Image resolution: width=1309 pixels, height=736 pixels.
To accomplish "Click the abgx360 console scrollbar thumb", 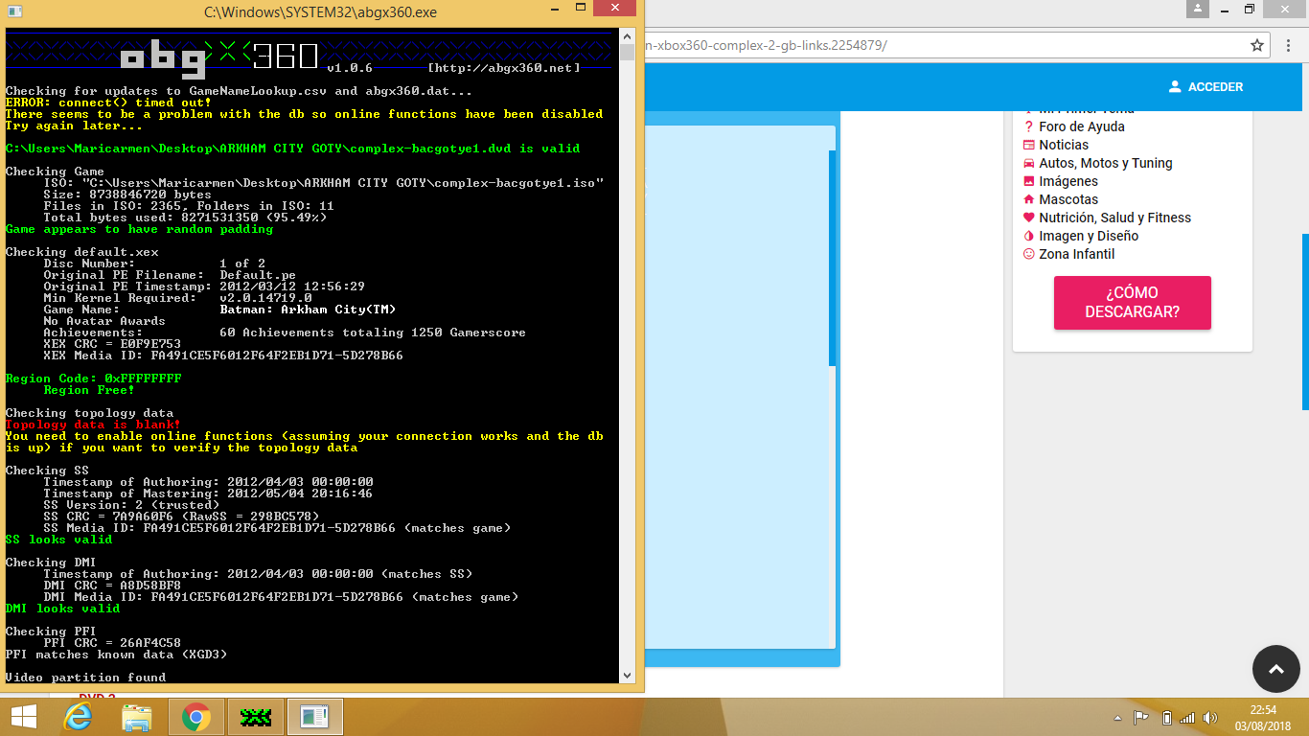I will tap(627, 52).
